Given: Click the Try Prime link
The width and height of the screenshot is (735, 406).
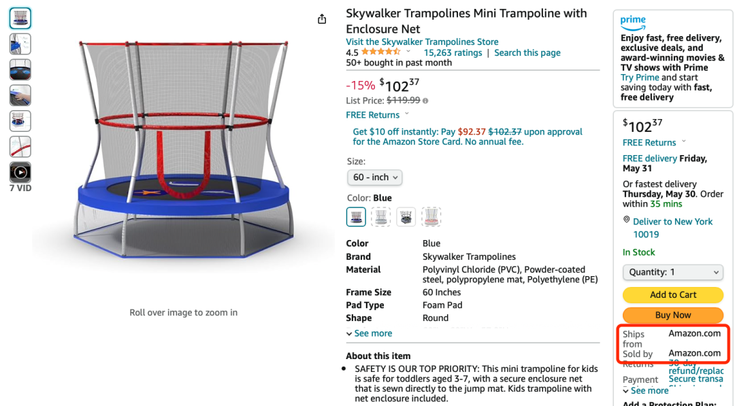Looking at the screenshot, I should pos(640,78).
